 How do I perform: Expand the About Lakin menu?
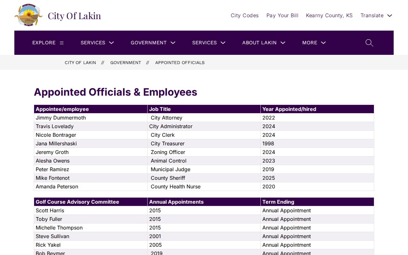(264, 43)
